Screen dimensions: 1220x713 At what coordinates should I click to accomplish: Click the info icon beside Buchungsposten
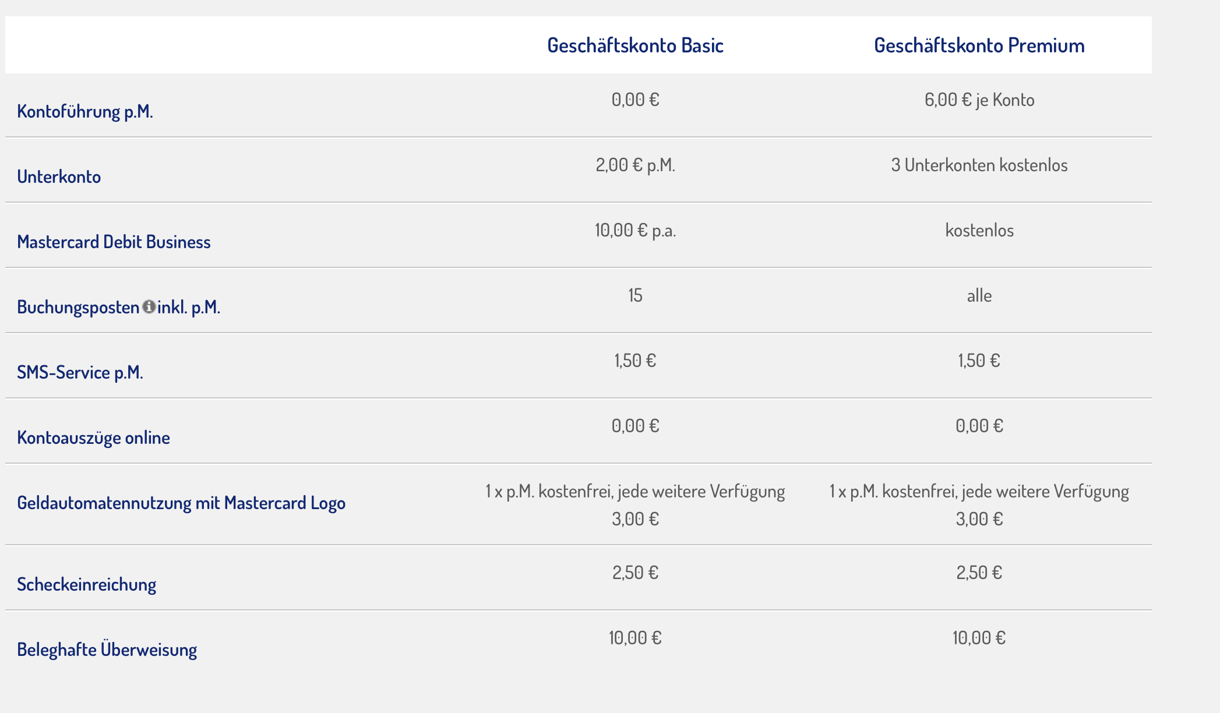[149, 306]
